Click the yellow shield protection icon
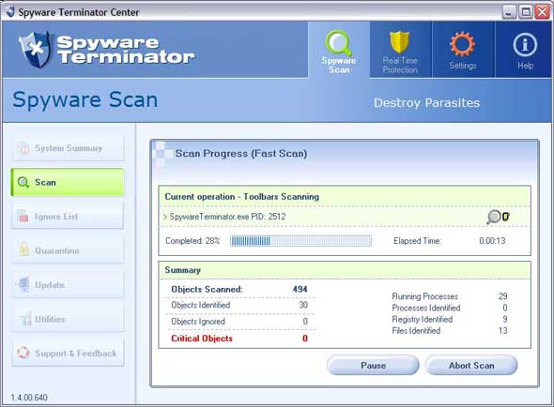 click(x=399, y=42)
